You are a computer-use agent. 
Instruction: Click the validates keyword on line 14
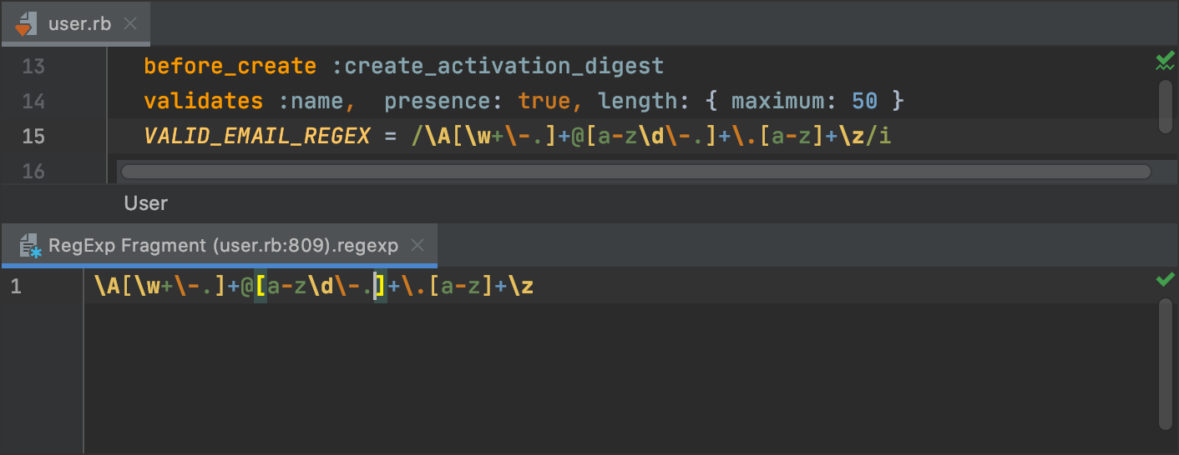(x=203, y=101)
